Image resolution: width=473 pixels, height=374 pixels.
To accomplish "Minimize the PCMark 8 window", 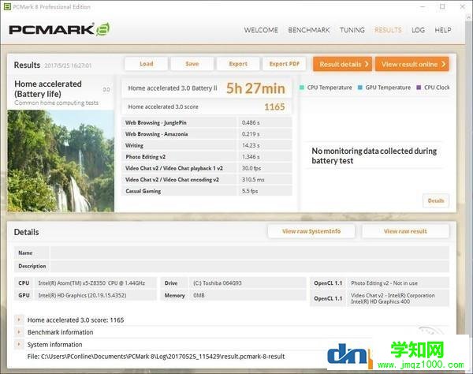I will 423,6.
